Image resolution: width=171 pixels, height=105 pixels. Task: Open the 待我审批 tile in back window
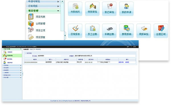(92, 9)
